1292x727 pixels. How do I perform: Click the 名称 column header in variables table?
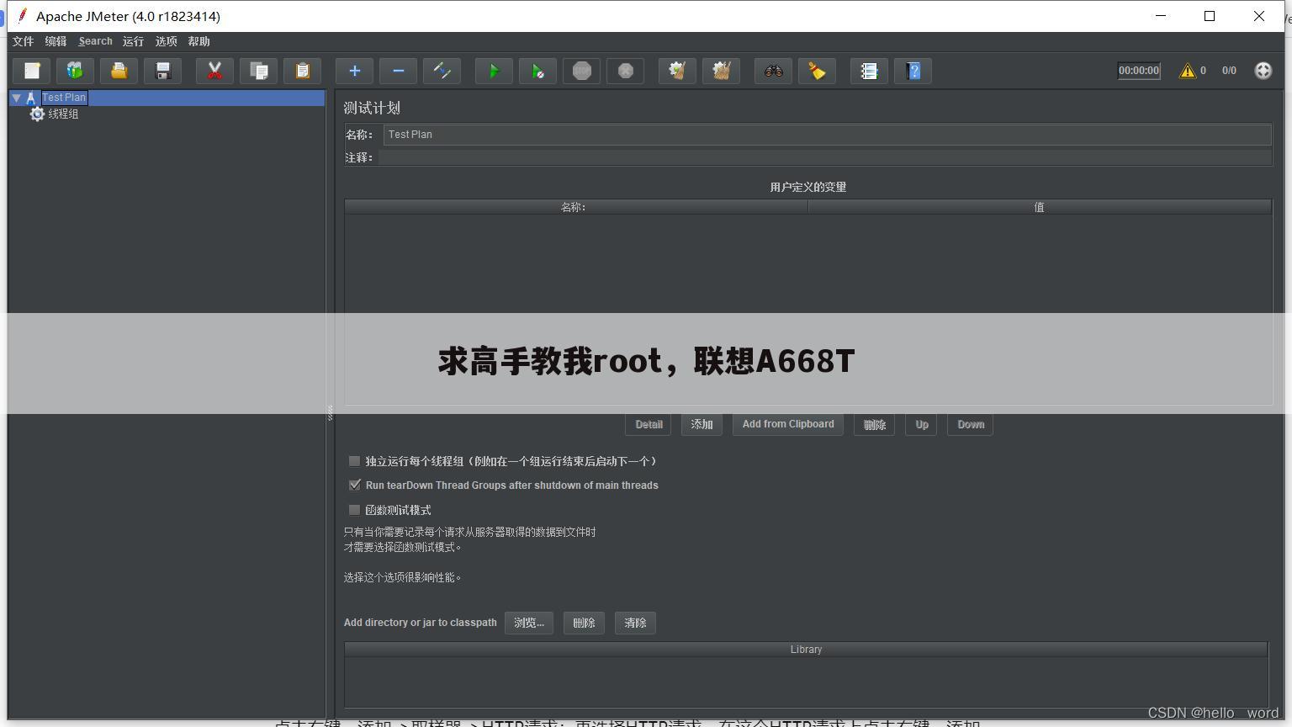575,207
